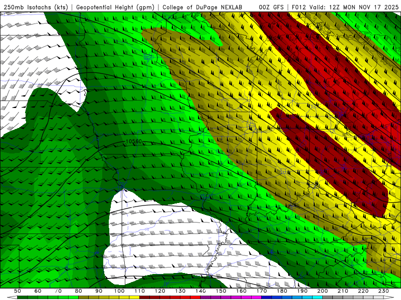The image size is (401, 300).
Task: Click the 220 value on the legend scale
Action: [x=363, y=291]
